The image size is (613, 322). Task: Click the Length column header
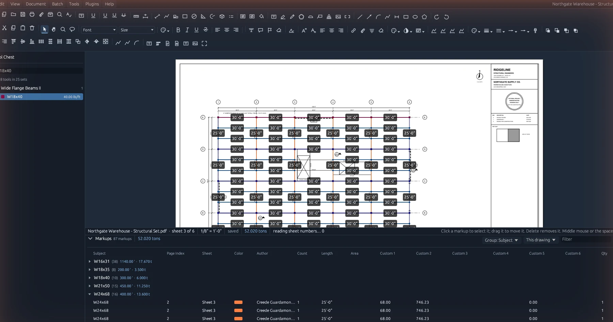pos(327,253)
